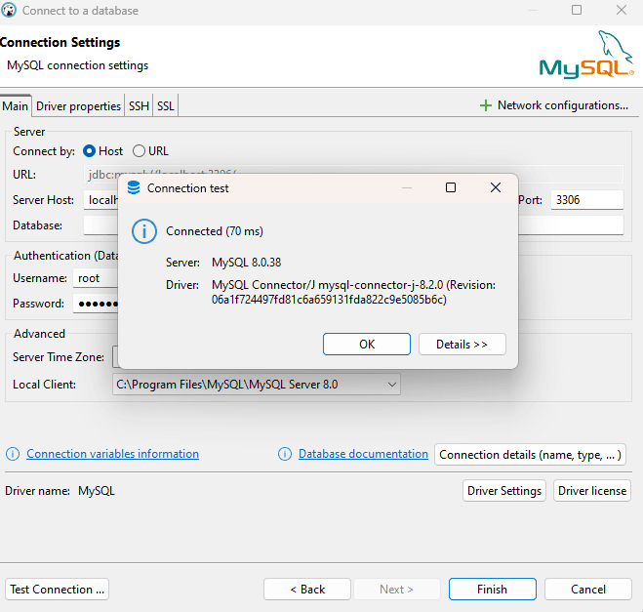Screen dimensions: 643x612
Task: Click into the Password field
Action: (96, 304)
